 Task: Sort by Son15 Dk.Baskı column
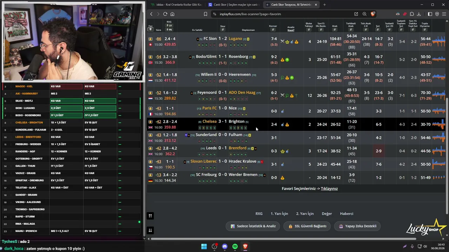coord(321,30)
